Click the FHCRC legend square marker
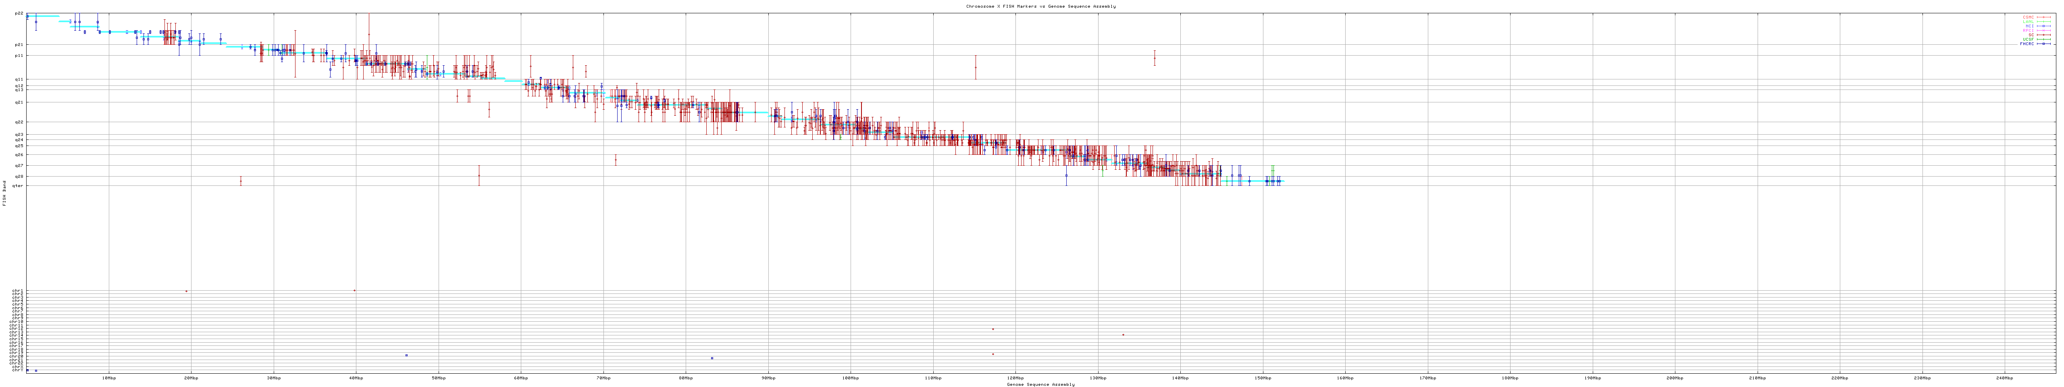The image size is (2064, 387). 2044,44
